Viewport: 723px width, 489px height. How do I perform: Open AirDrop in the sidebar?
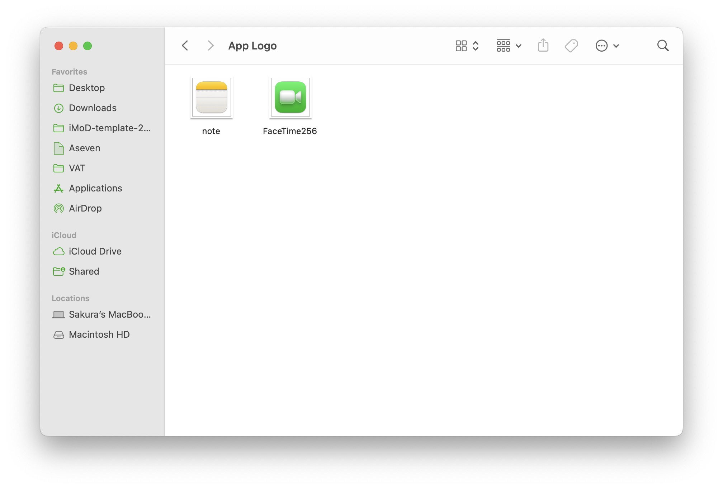tap(85, 208)
